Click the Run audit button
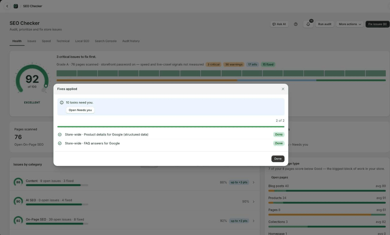 [x=325, y=24]
